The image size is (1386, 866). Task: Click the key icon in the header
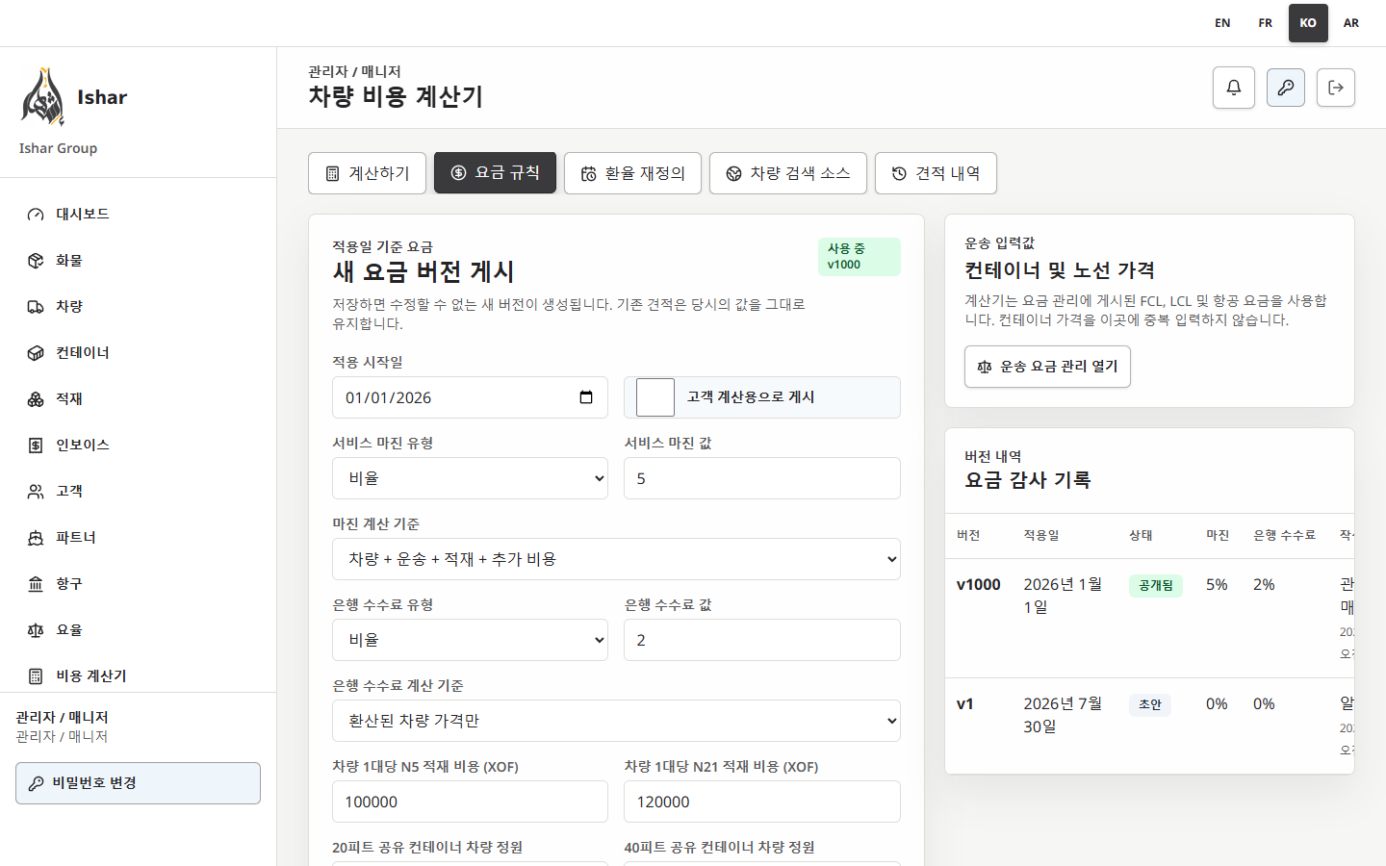(1286, 88)
